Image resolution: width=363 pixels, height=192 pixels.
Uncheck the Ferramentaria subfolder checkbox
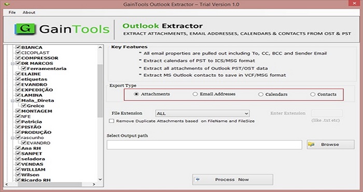pyautogui.click(x=24, y=68)
